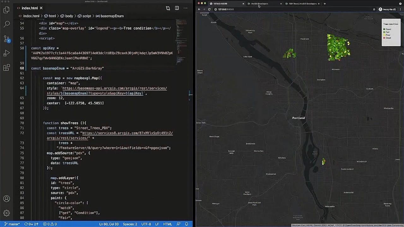Click the feedback icon in status bar
The width and height of the screenshot is (404, 227).
tap(178, 224)
